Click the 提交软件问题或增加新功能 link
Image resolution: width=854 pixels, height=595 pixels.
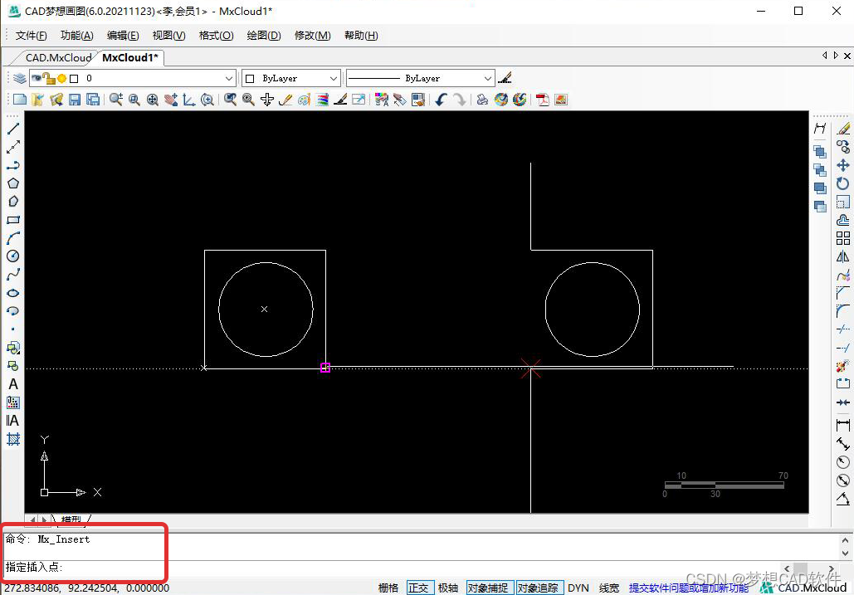(689, 588)
